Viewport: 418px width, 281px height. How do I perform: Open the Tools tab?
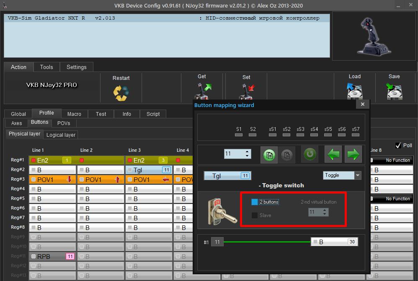point(46,67)
